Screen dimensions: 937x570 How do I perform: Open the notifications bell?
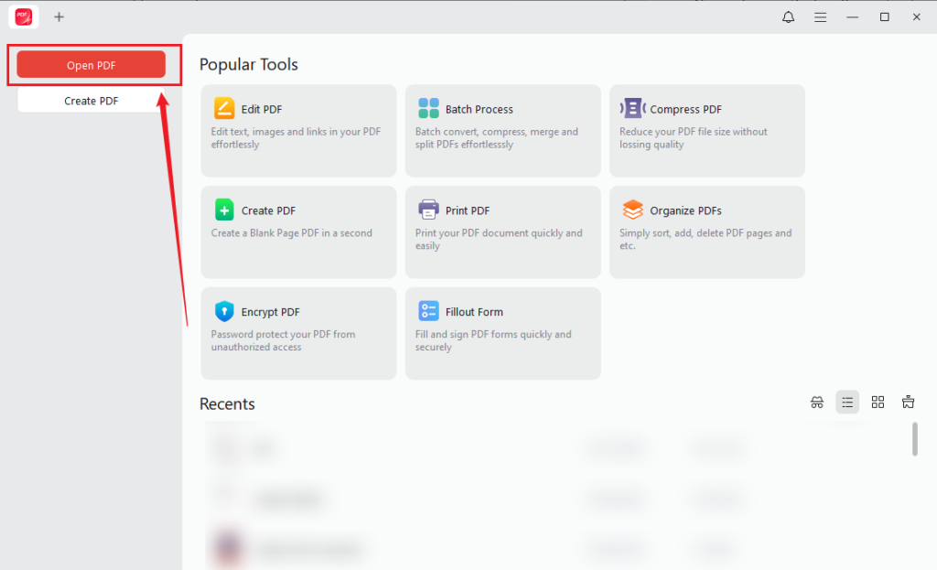(788, 17)
